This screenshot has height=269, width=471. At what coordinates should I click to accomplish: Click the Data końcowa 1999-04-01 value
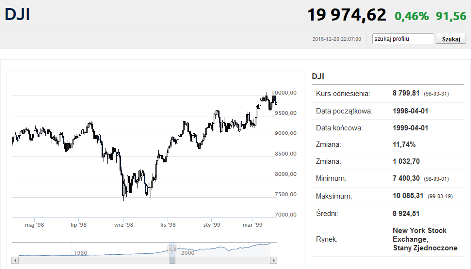point(410,128)
